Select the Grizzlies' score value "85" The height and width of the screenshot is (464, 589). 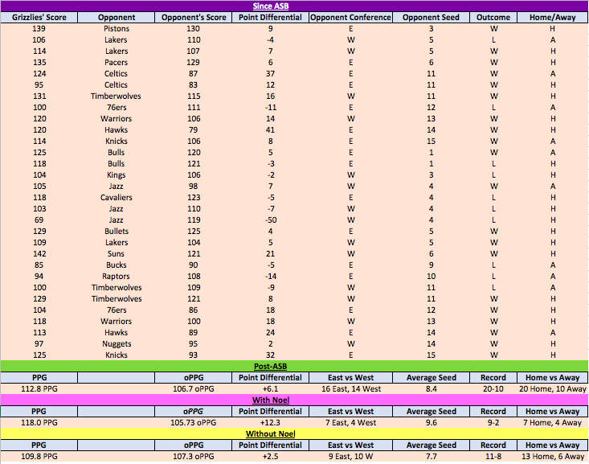(x=39, y=265)
